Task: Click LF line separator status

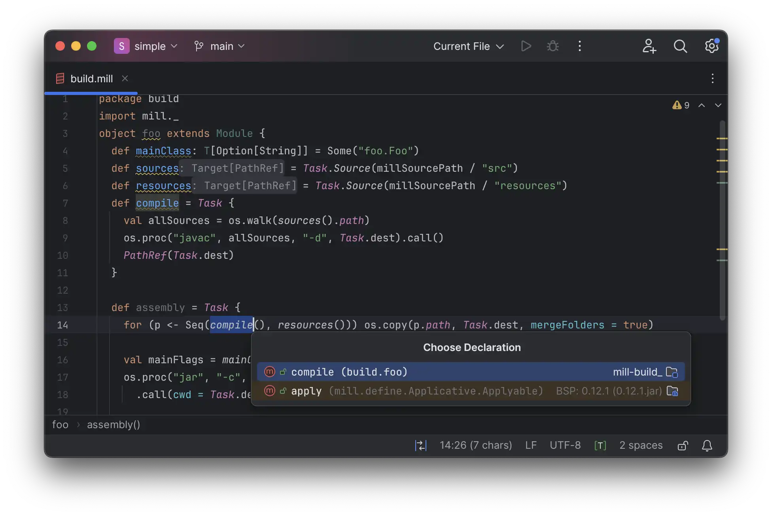Action: (x=531, y=446)
